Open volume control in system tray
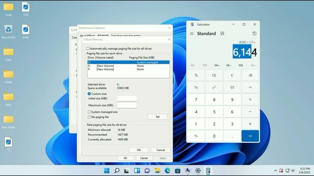 [x=293, y=171]
